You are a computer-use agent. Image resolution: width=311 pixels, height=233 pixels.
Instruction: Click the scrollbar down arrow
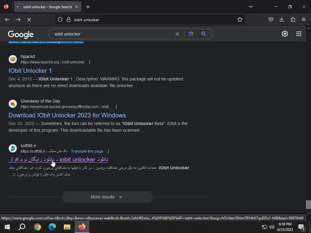(308, 213)
